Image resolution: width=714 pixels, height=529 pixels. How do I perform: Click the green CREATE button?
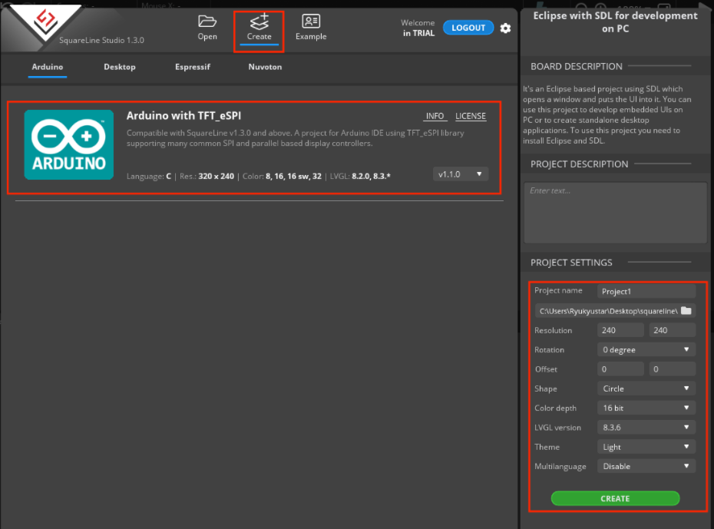(x=615, y=498)
